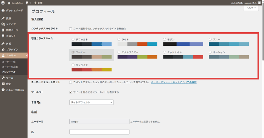This screenshot has width=264, height=138.
Task: Select the デフォルト color scheme radio
Action: (x=73, y=39)
